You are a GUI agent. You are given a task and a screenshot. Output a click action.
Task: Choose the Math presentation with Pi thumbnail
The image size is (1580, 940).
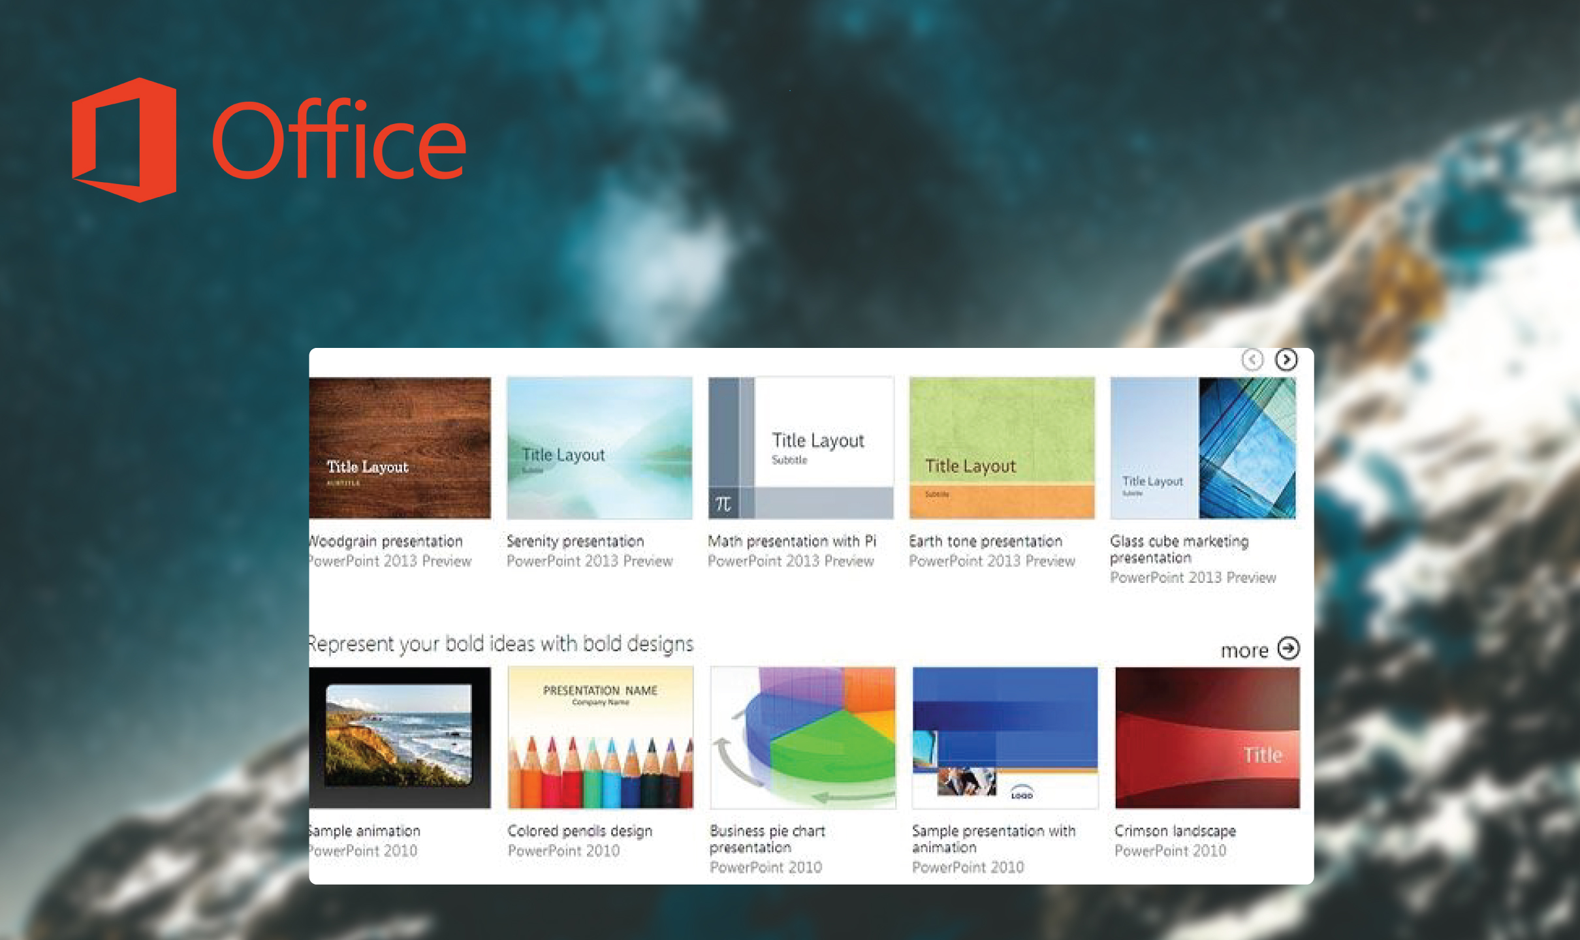pyautogui.click(x=801, y=448)
